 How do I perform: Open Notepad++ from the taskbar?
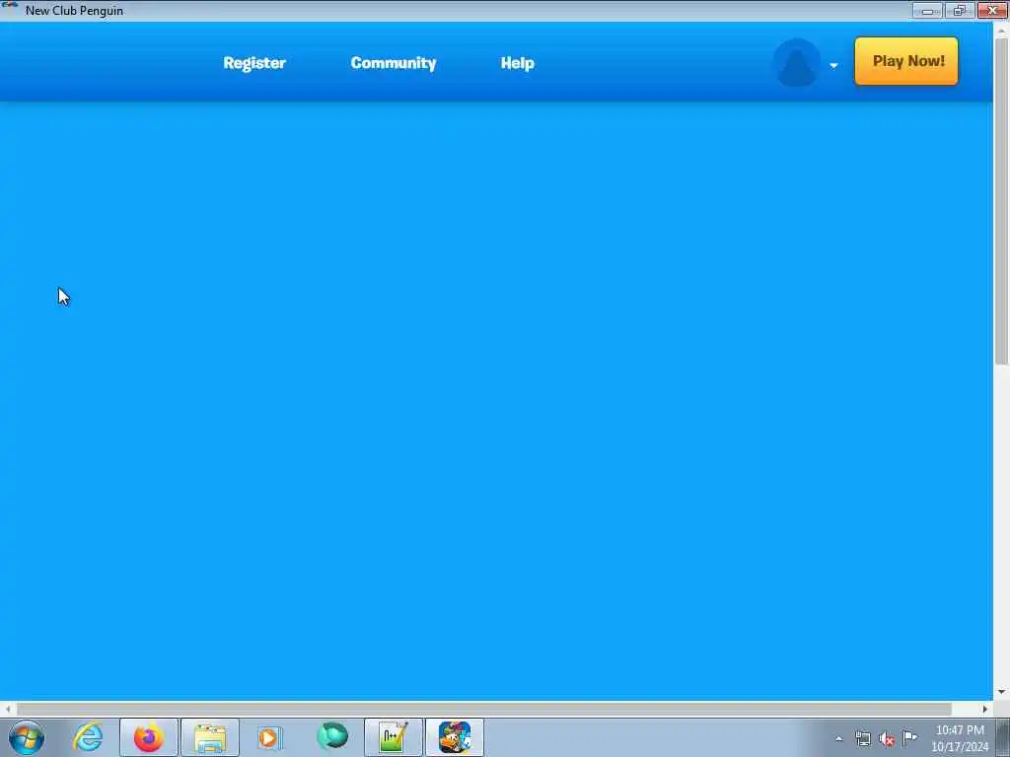393,737
